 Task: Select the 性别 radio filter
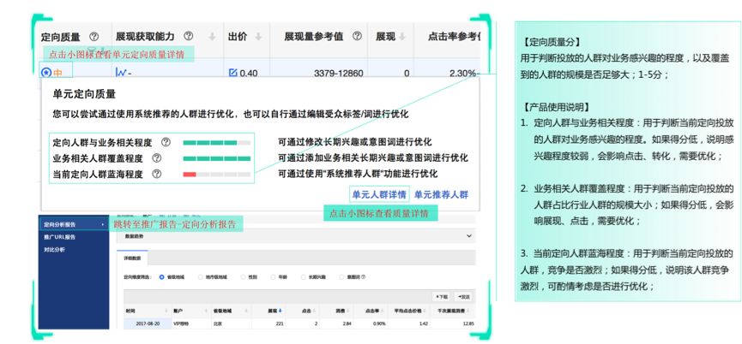click(244, 277)
